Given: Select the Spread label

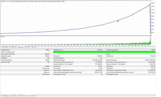Looking at the screenshot, I should click(x=108, y=54).
